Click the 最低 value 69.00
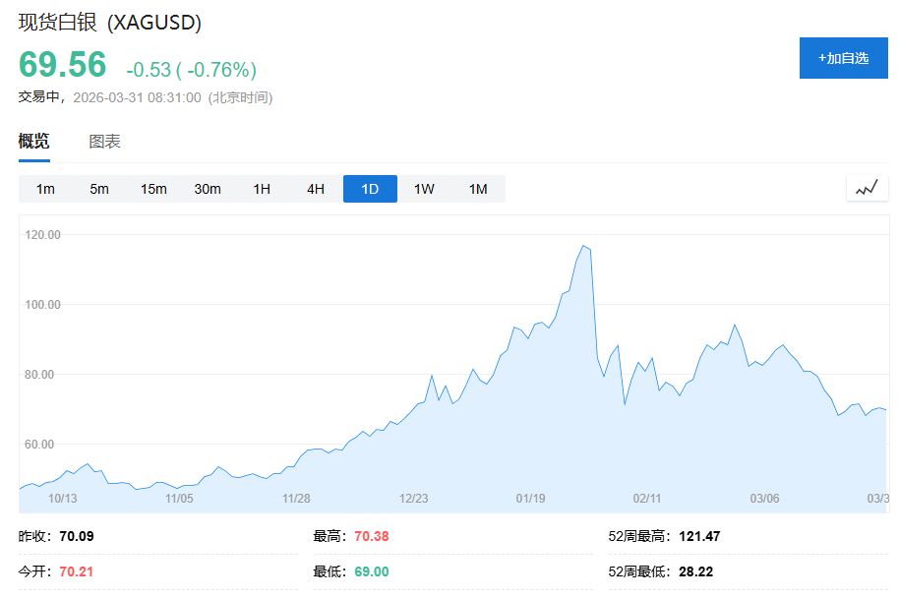The width and height of the screenshot is (899, 600). pyautogui.click(x=371, y=570)
